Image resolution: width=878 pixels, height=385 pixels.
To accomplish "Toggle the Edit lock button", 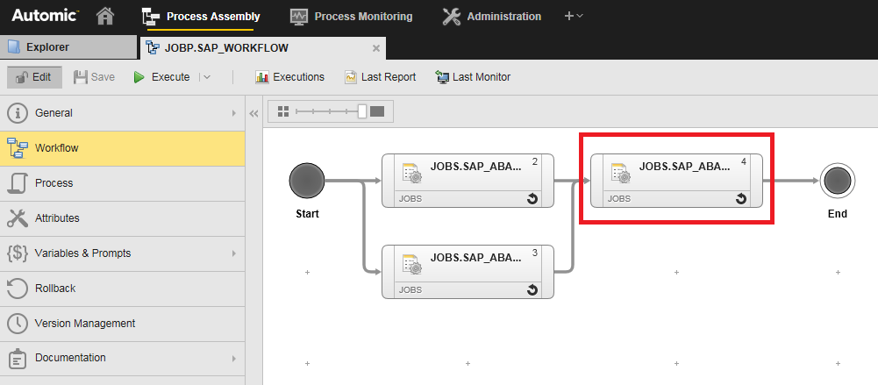I will pyautogui.click(x=34, y=77).
